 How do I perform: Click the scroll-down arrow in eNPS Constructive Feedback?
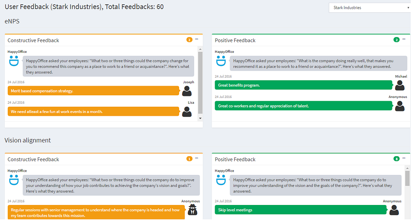point(200,118)
